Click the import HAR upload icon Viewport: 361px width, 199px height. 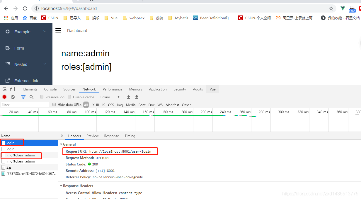coord(128,97)
